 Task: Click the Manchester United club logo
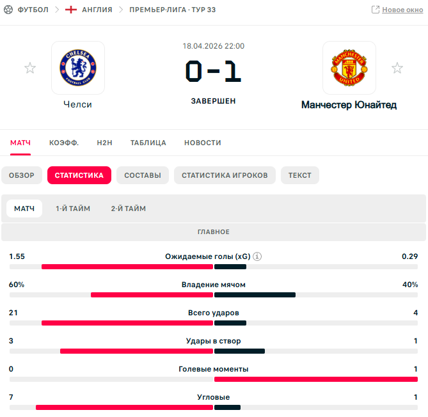coord(349,68)
